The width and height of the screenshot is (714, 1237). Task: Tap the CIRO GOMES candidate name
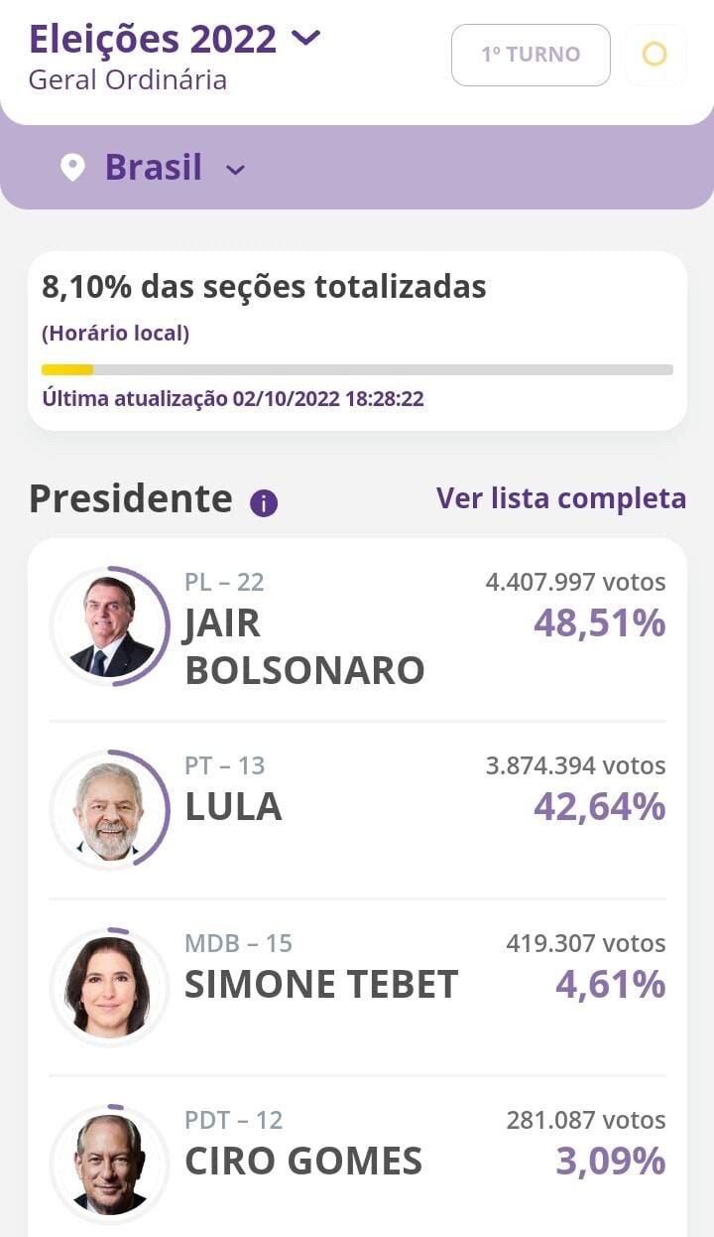(x=303, y=1161)
